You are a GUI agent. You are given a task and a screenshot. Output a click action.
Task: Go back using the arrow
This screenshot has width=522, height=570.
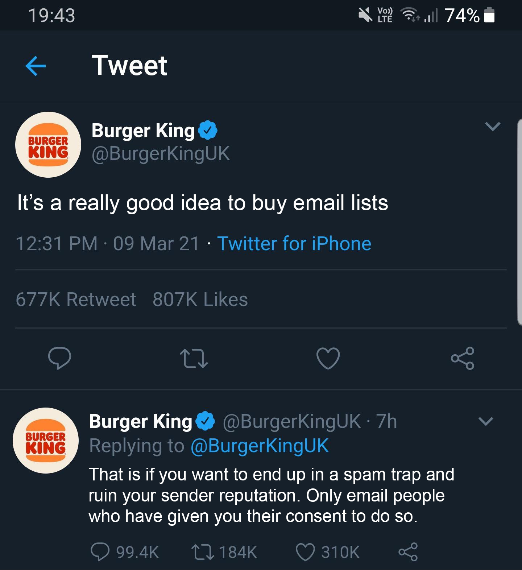[35, 66]
